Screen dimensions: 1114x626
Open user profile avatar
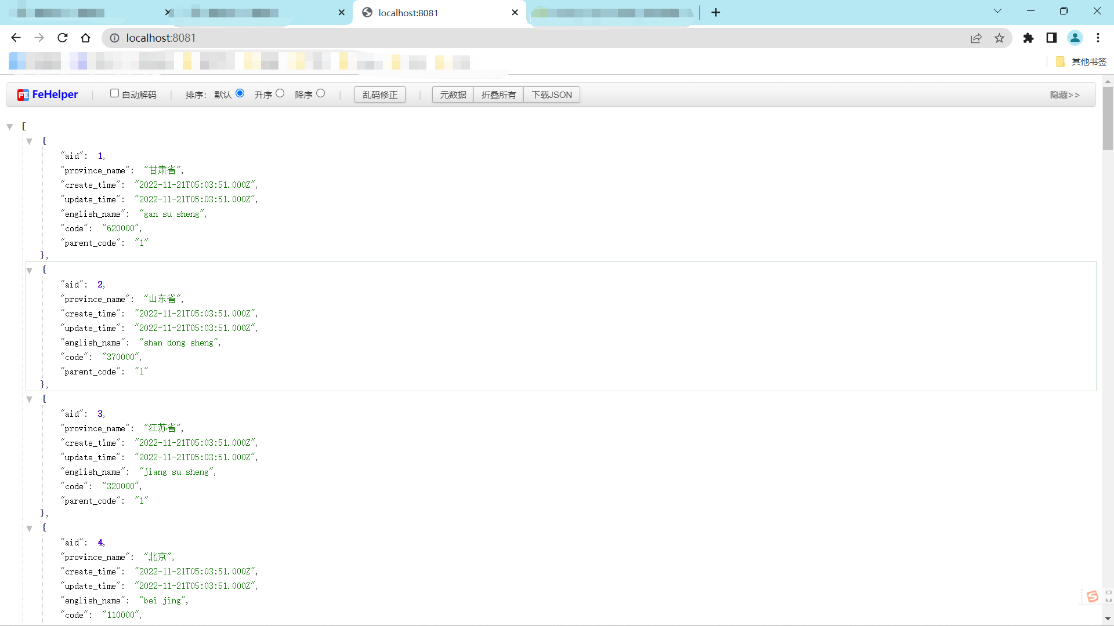[x=1075, y=38]
